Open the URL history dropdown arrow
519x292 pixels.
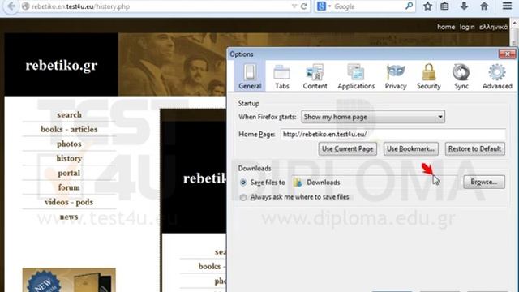pos(294,6)
